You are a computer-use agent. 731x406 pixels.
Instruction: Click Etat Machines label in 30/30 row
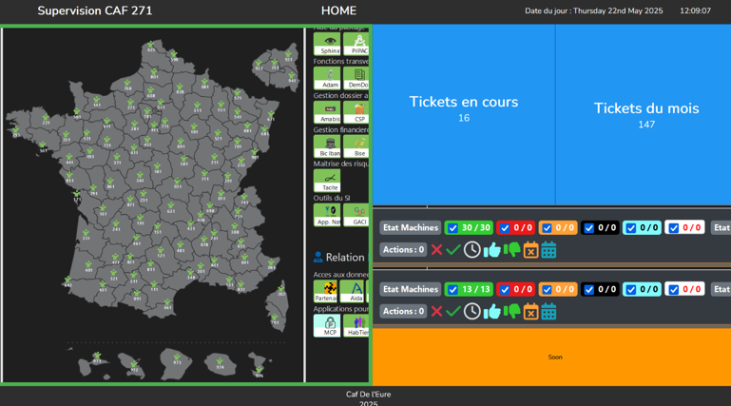pos(411,227)
